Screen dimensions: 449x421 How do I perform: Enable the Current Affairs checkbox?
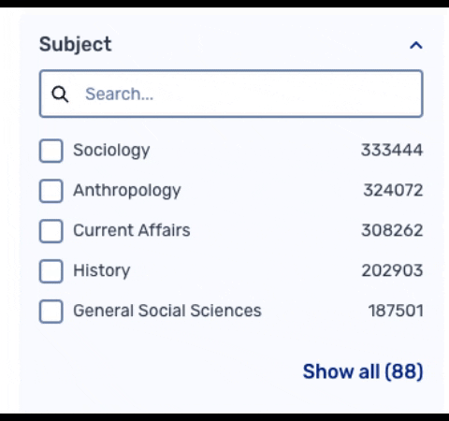(x=51, y=231)
